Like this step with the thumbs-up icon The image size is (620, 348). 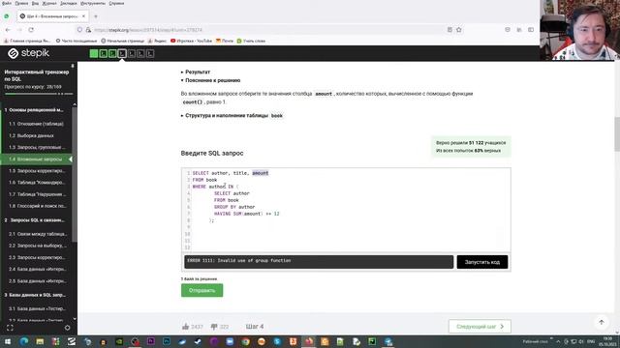(x=185, y=327)
